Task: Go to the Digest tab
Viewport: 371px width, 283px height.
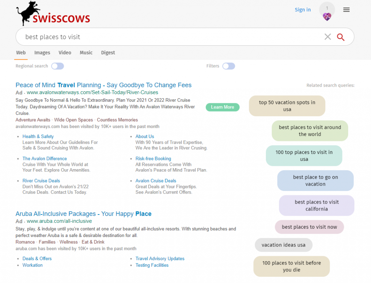Action: pos(108,53)
